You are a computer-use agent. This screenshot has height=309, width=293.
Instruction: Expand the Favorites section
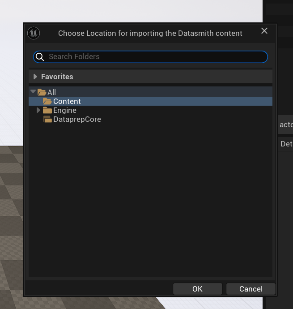tap(35, 77)
